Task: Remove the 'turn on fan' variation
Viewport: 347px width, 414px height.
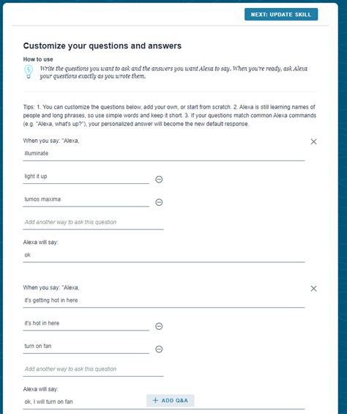Action: [x=159, y=350]
